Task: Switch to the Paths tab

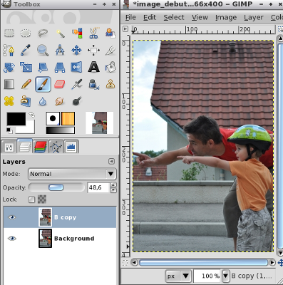Action: point(56,147)
